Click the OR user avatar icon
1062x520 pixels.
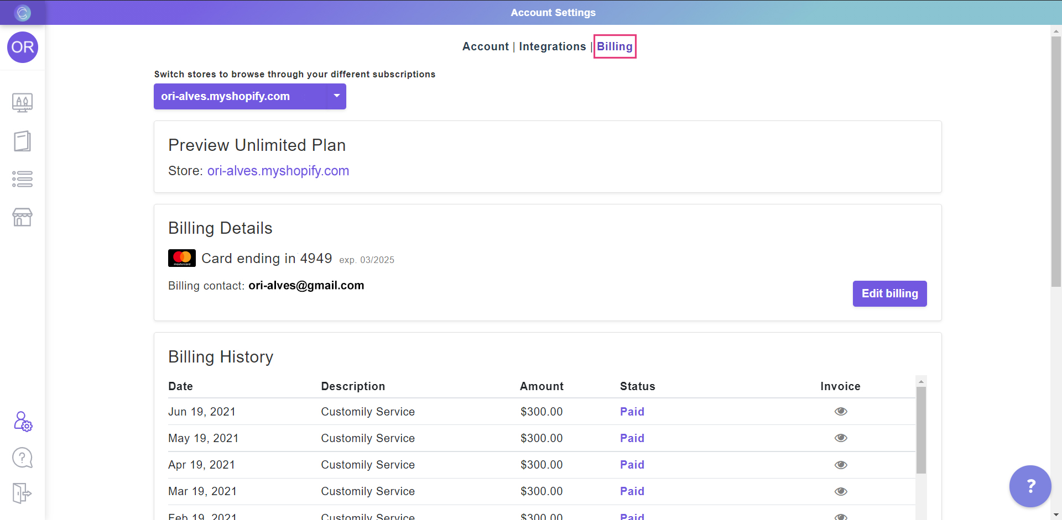tap(23, 48)
